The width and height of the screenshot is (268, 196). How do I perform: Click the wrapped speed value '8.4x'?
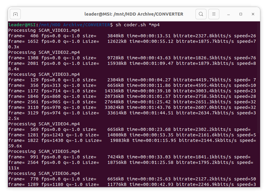[x=14, y=69]
